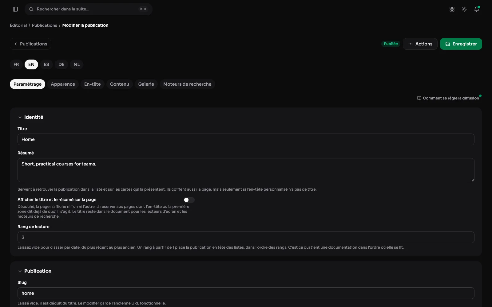Viewport: 492px width, 307px height.
Task: Click the search magnifier icon
Action: tap(31, 9)
